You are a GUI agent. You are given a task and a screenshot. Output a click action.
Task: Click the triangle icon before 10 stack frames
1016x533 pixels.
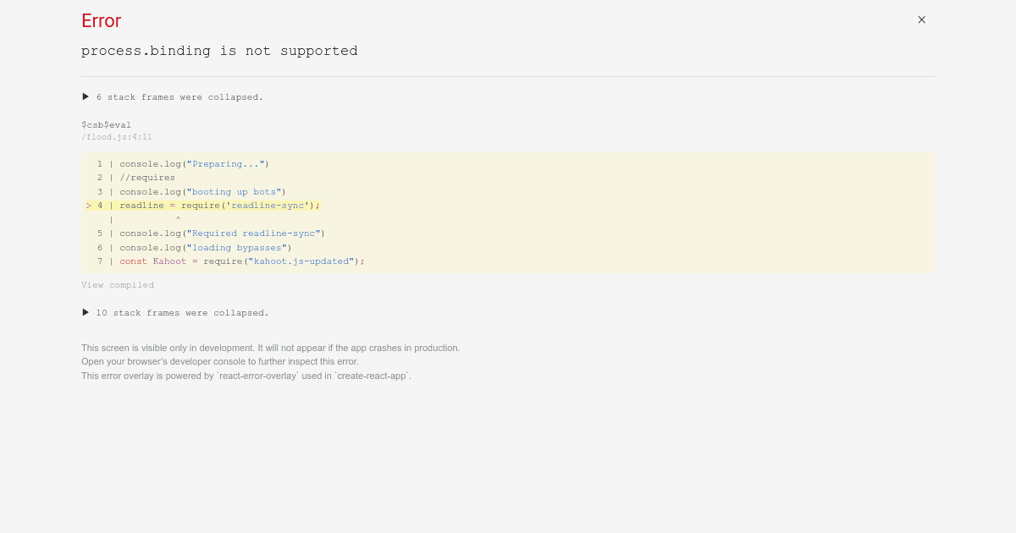point(86,312)
